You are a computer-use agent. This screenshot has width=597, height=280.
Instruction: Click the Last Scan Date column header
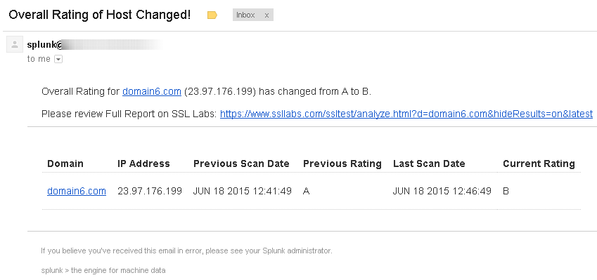[x=429, y=164]
